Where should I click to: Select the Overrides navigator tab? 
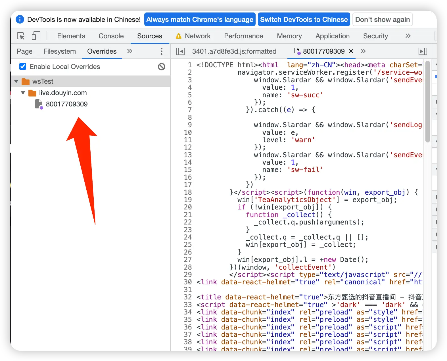click(x=102, y=51)
